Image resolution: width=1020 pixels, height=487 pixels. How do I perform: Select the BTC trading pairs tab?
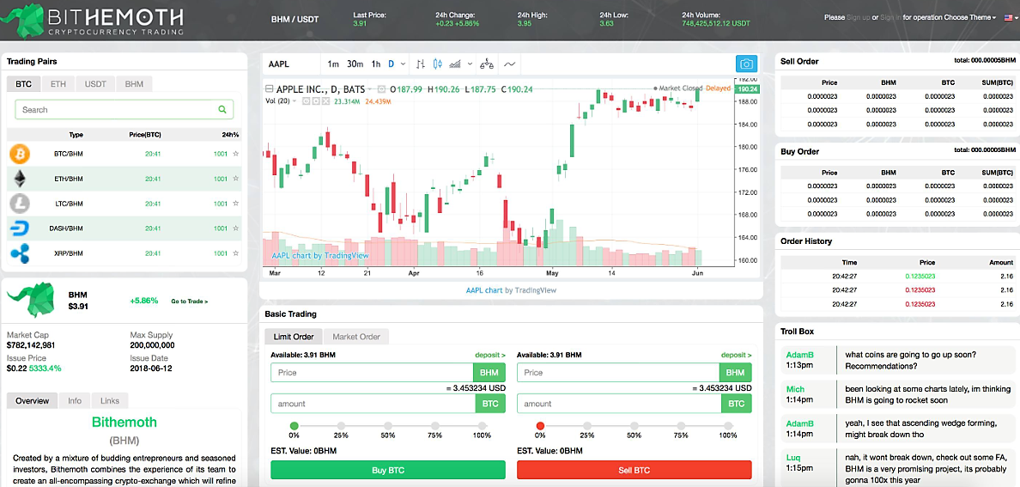[x=23, y=84]
